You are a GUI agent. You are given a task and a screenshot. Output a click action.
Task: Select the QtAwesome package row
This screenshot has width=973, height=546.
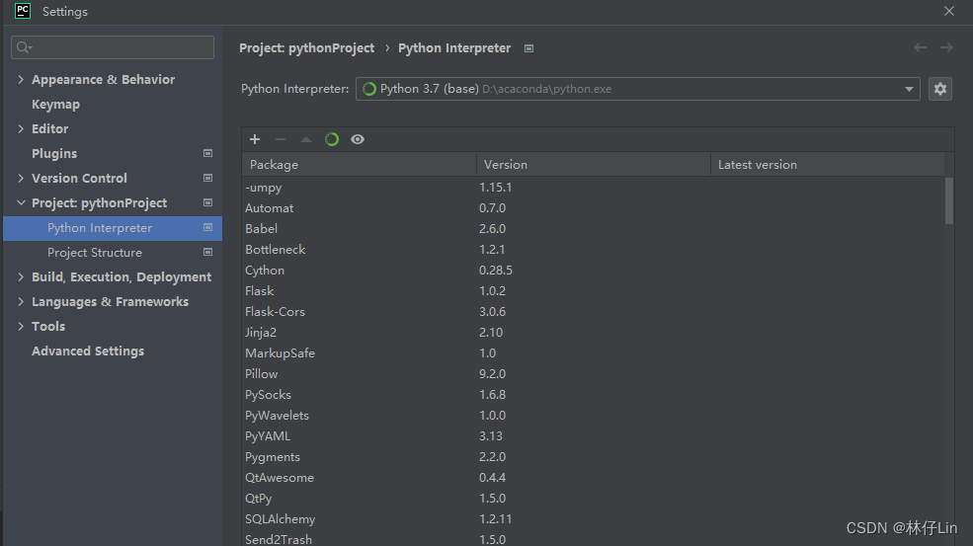coord(594,478)
